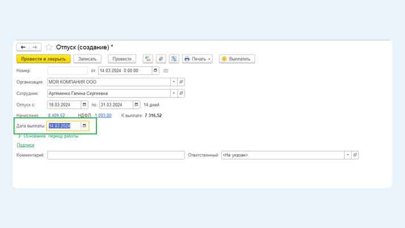Go back with the left arrow button
The image size is (405, 228).
(23, 47)
